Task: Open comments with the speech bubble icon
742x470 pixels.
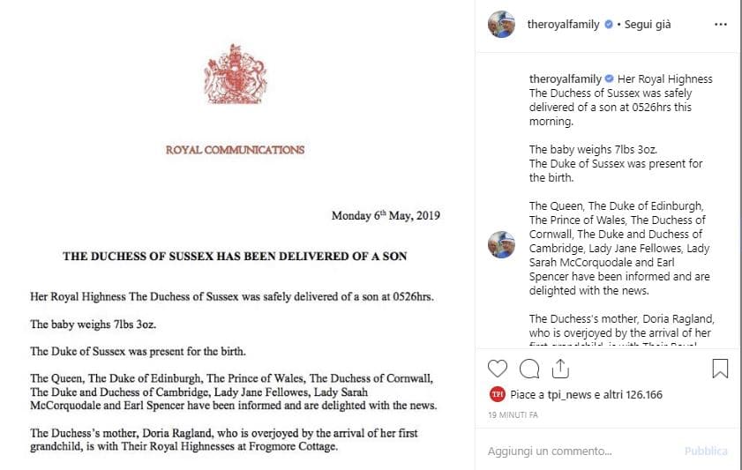Action: tap(528, 368)
